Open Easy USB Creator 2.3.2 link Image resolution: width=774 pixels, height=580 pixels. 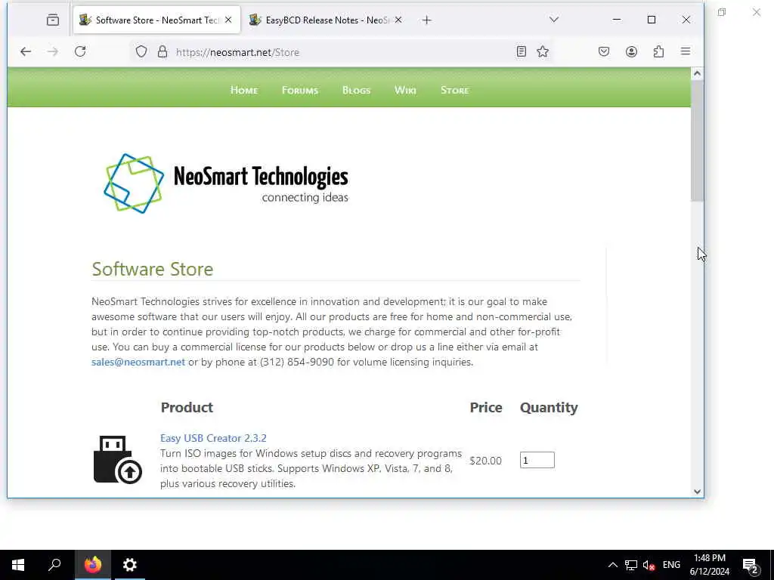[213, 438]
